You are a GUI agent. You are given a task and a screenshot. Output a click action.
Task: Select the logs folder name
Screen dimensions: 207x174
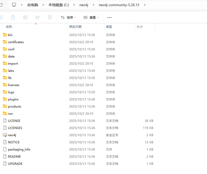click(11, 92)
